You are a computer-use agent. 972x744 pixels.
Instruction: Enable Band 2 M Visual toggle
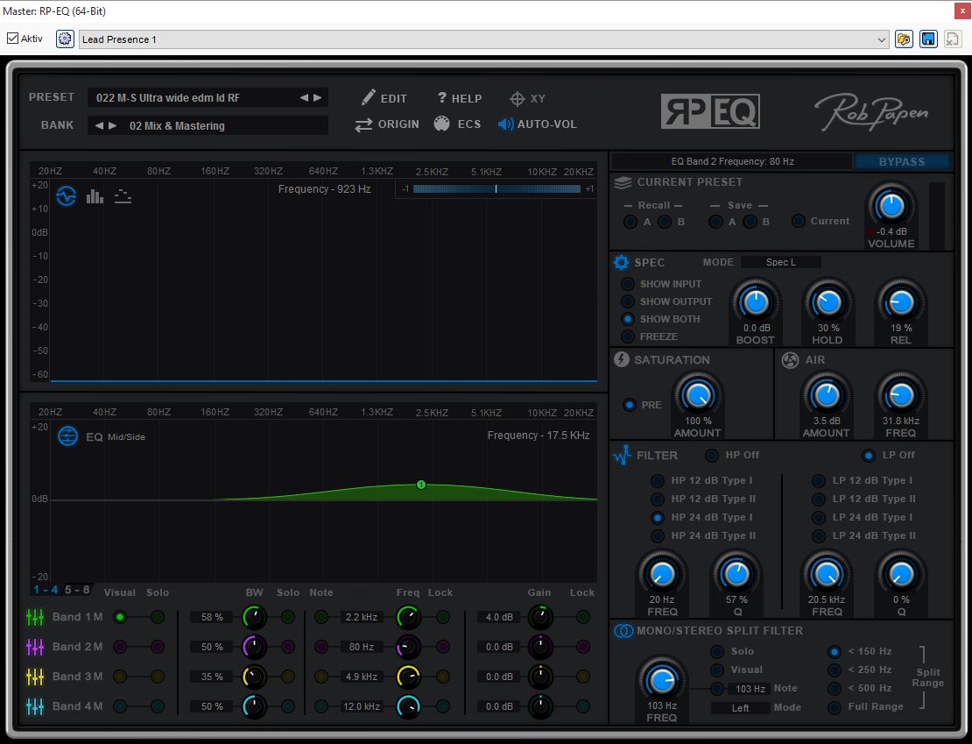(x=120, y=647)
